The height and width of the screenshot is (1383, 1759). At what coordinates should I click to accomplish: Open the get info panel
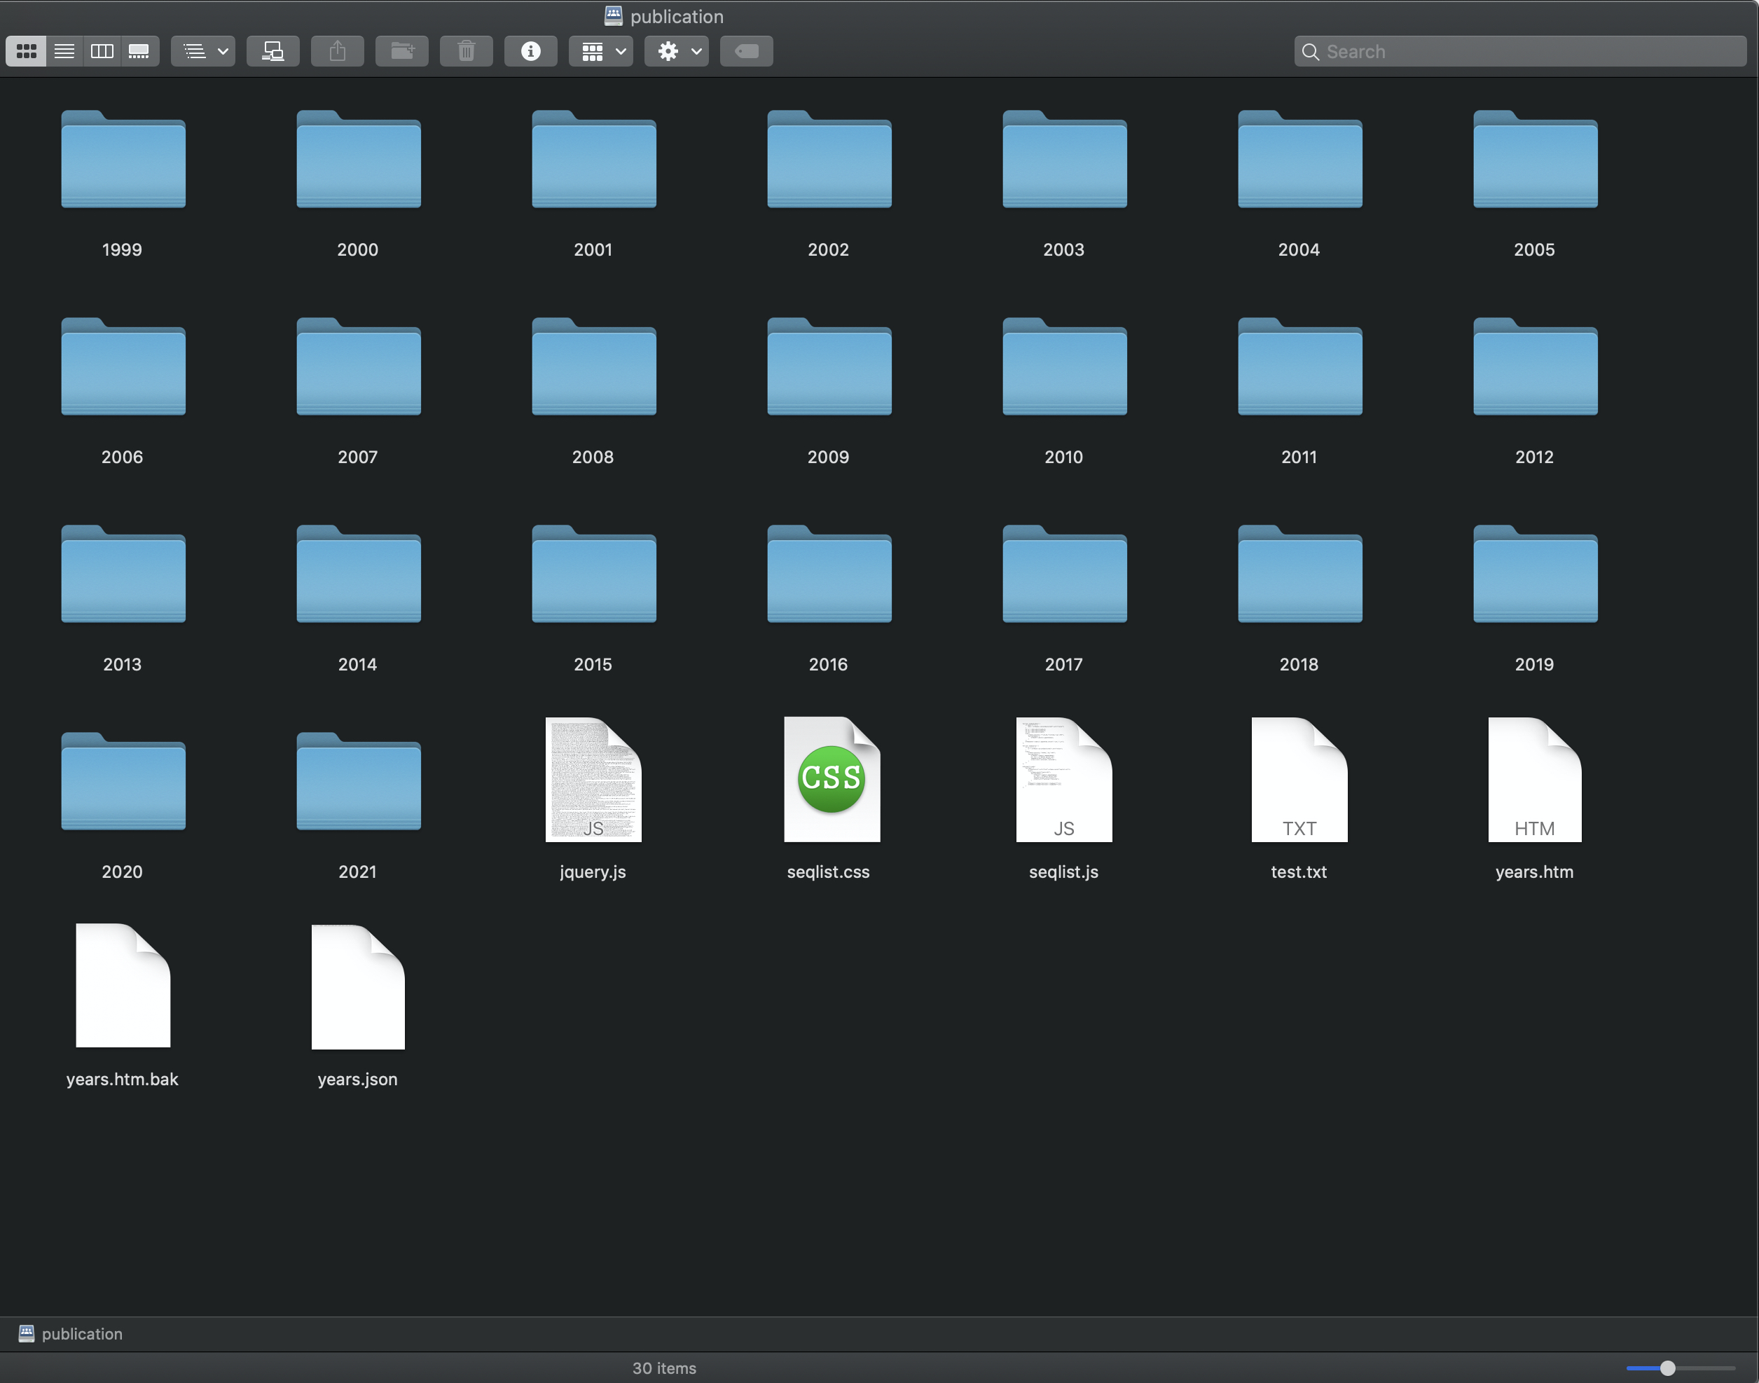pos(528,51)
